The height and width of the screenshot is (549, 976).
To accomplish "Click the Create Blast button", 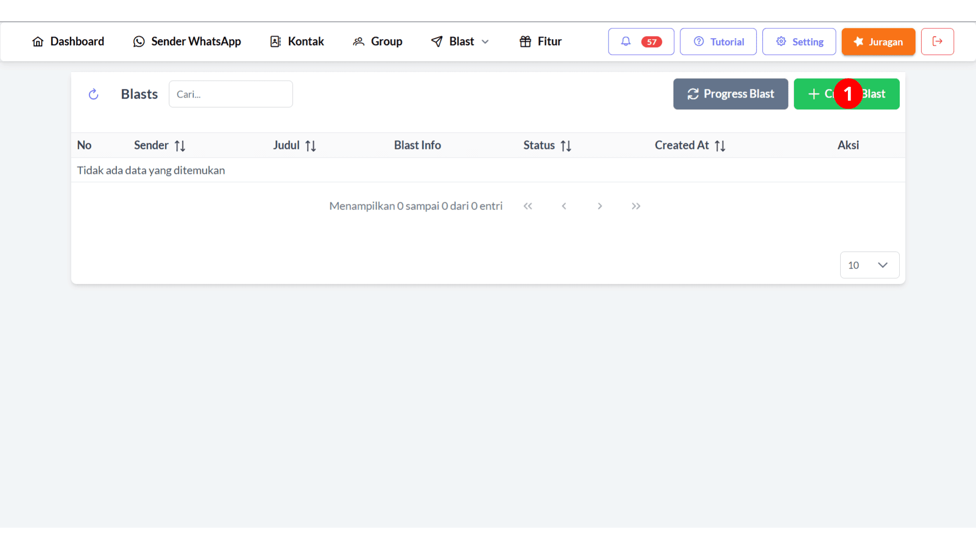I will pos(847,94).
